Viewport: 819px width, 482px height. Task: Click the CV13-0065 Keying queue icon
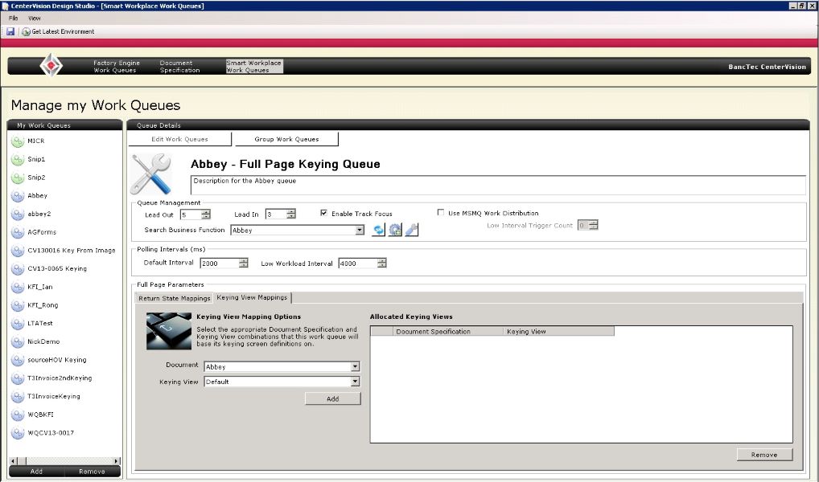tap(18, 269)
